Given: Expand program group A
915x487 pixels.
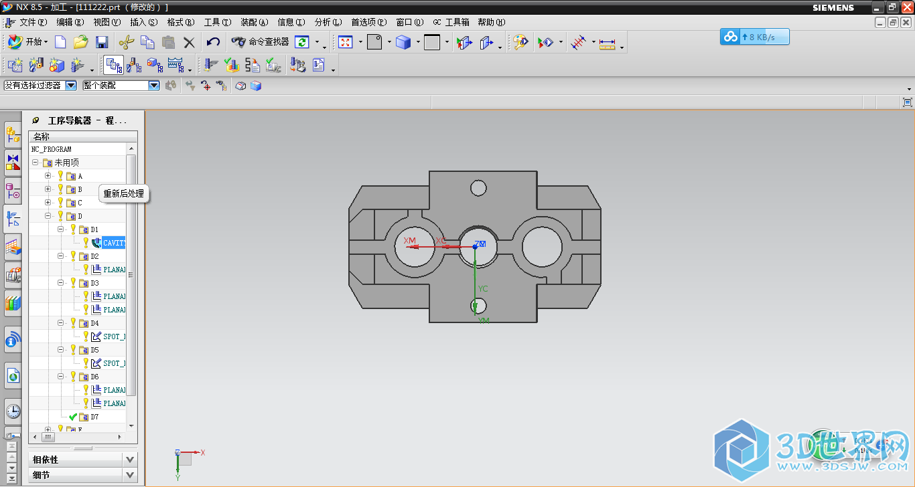Looking at the screenshot, I should pos(48,176).
